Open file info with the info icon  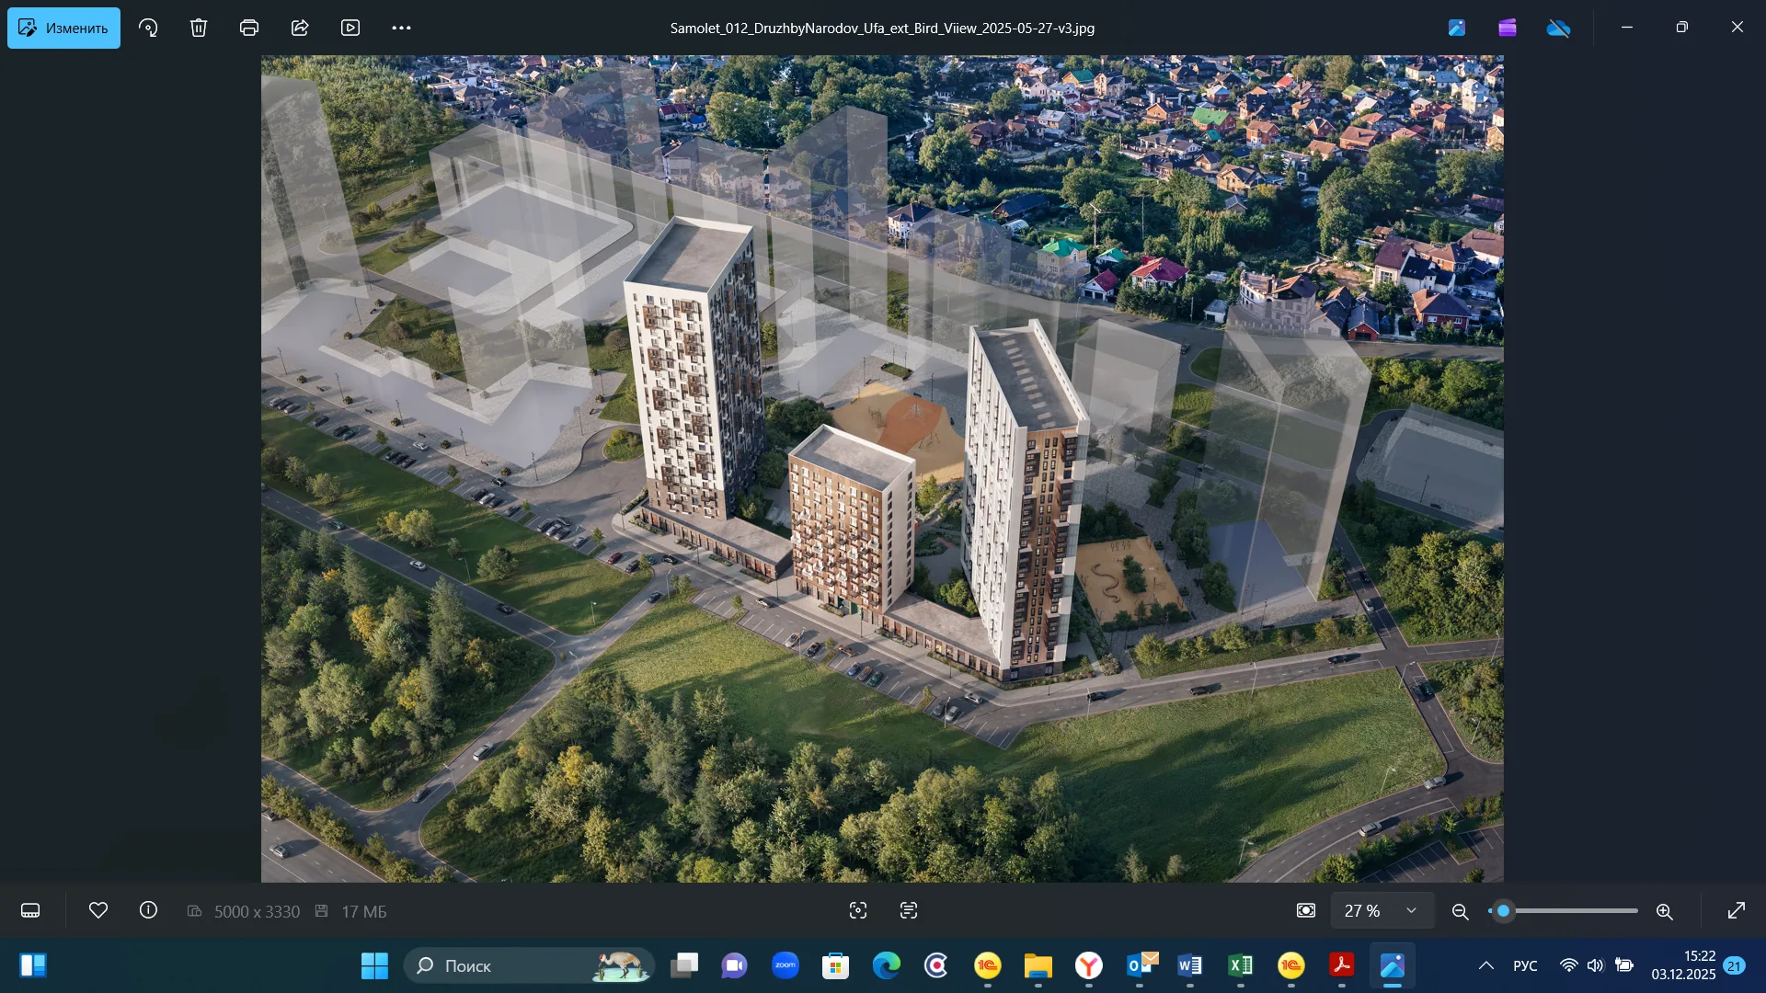pyautogui.click(x=148, y=910)
